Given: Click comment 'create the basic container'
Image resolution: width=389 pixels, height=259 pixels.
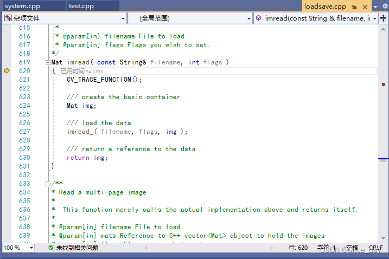Looking at the screenshot, I should click(131, 97).
